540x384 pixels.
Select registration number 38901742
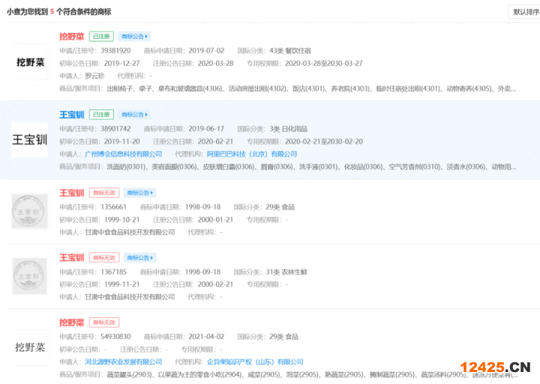pyautogui.click(x=115, y=129)
